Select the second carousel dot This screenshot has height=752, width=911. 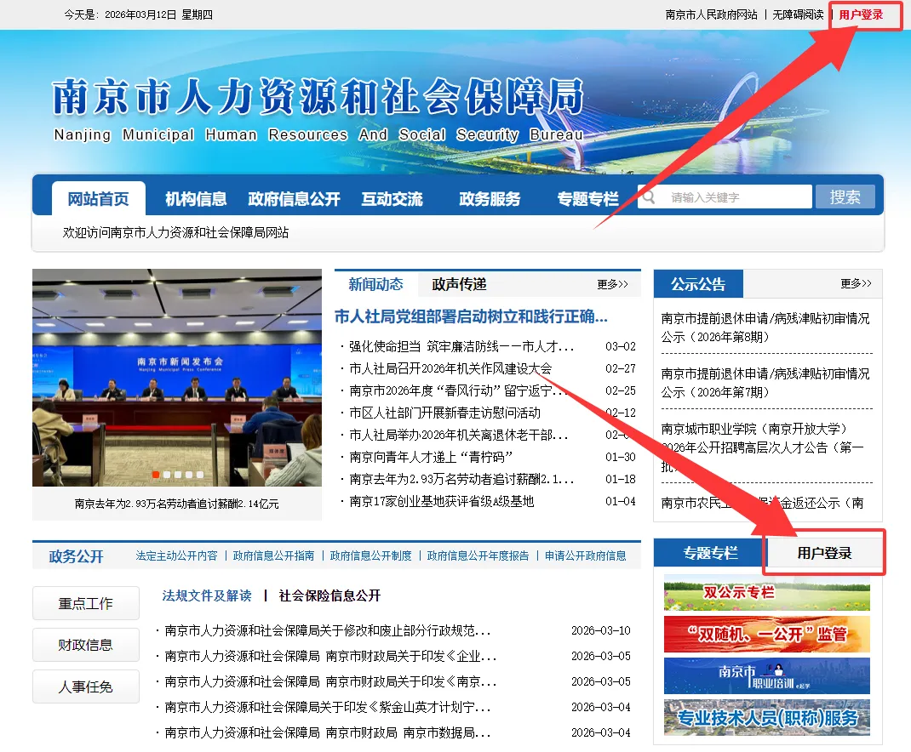167,475
